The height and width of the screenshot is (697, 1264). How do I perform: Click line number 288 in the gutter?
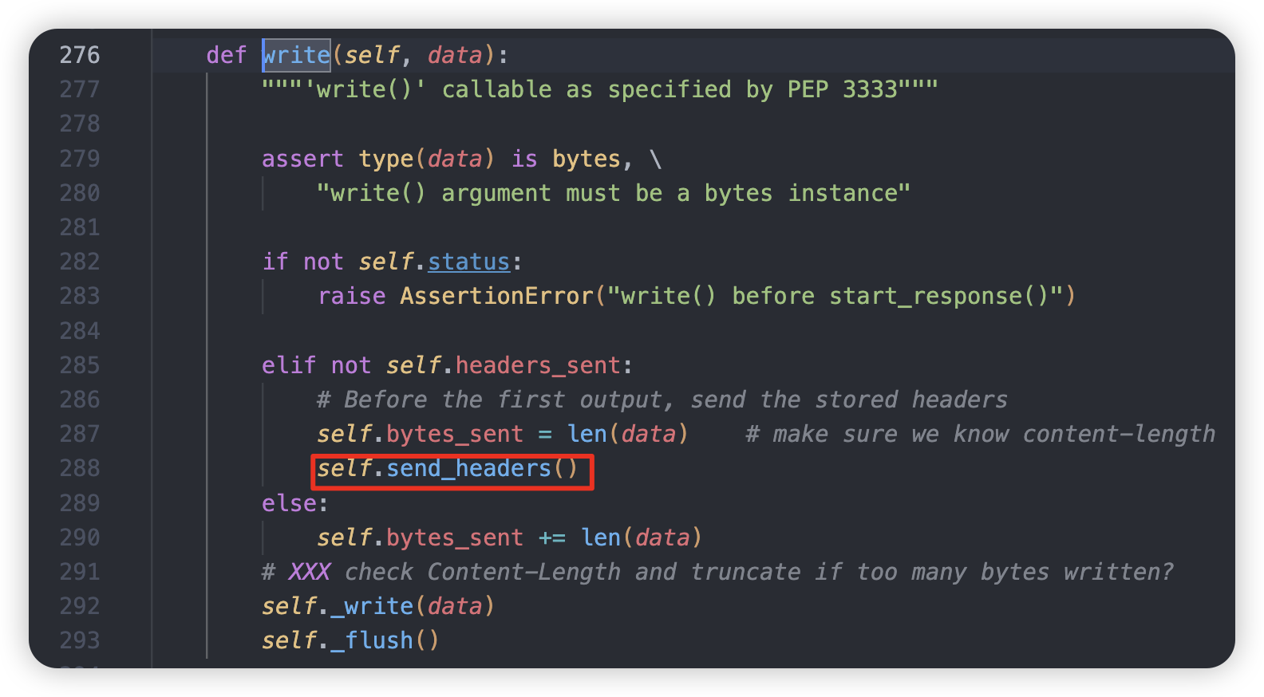pyautogui.click(x=80, y=468)
